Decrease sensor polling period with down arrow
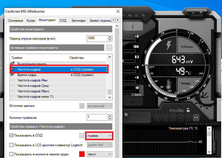The width and height of the screenshot is (222, 158). (110, 40)
